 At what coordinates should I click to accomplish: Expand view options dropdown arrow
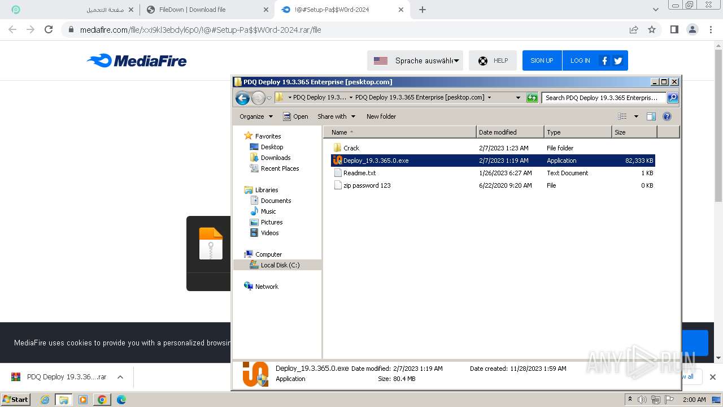tap(636, 116)
